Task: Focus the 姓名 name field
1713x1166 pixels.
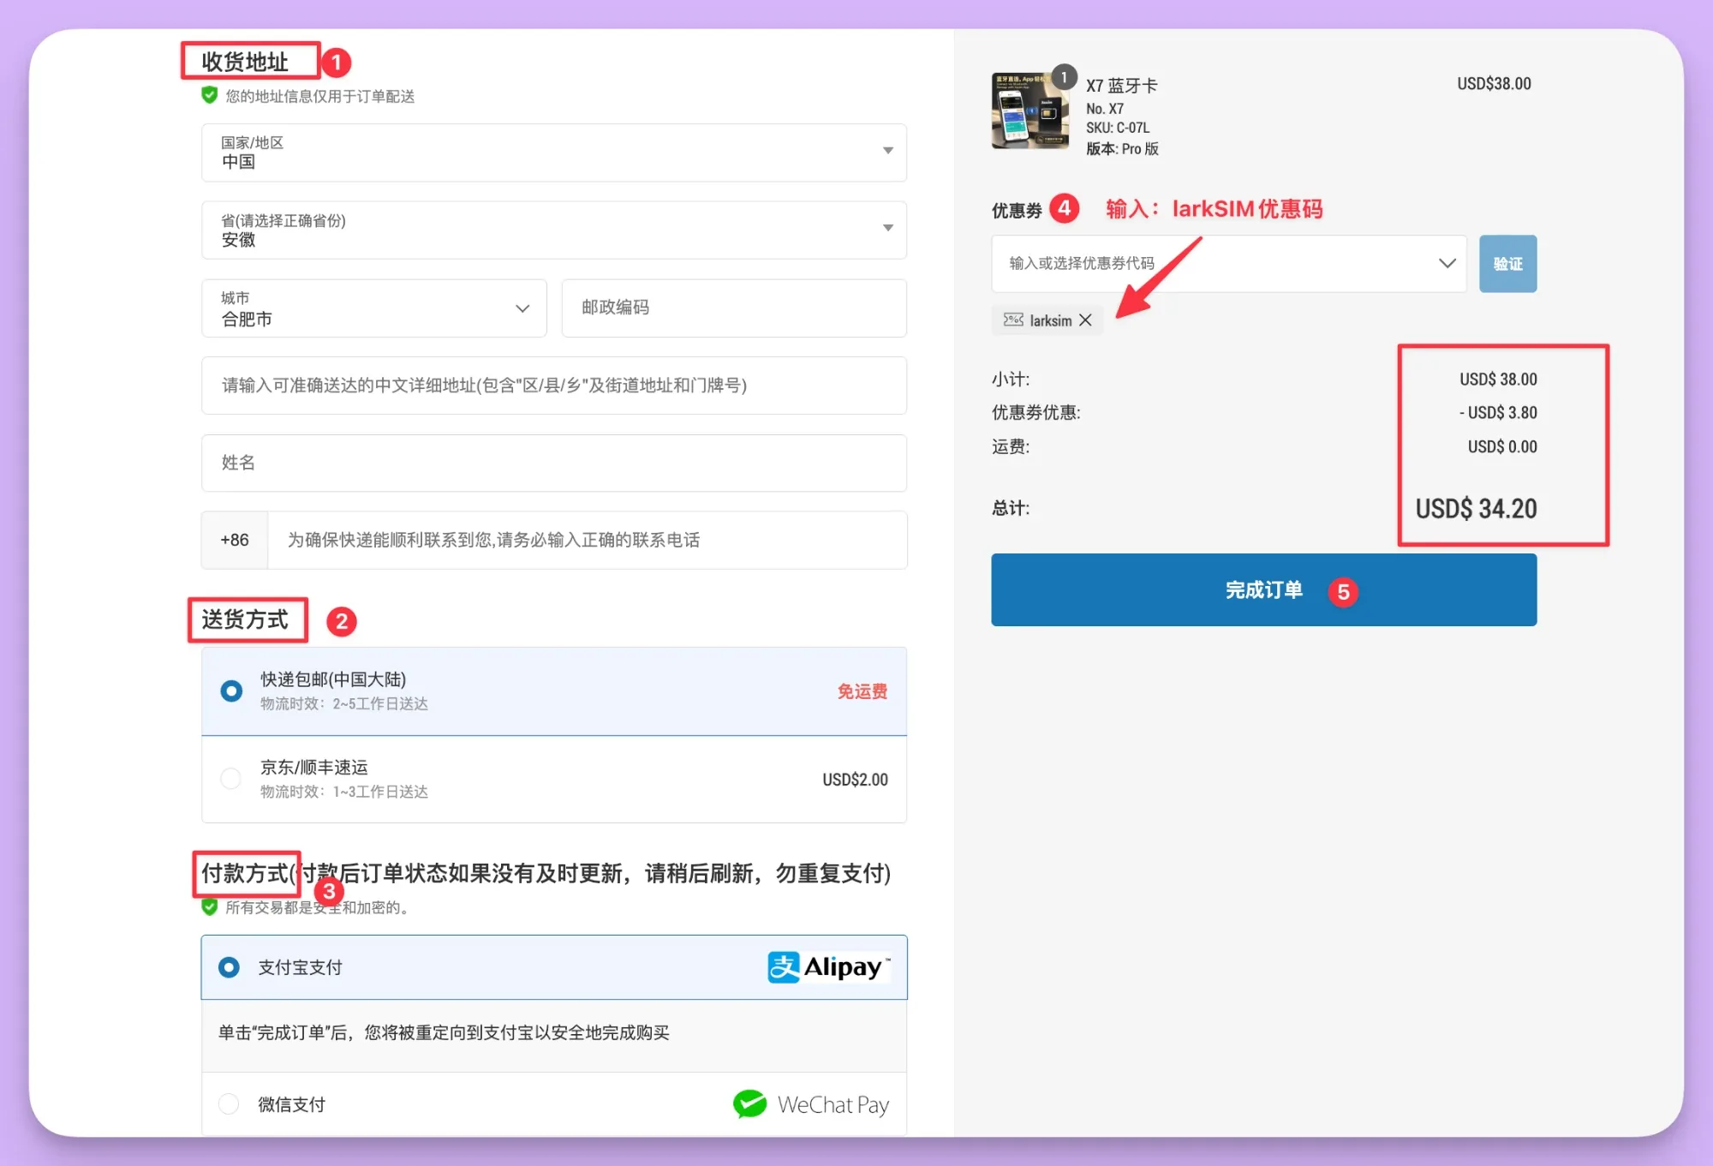Action: pos(554,463)
